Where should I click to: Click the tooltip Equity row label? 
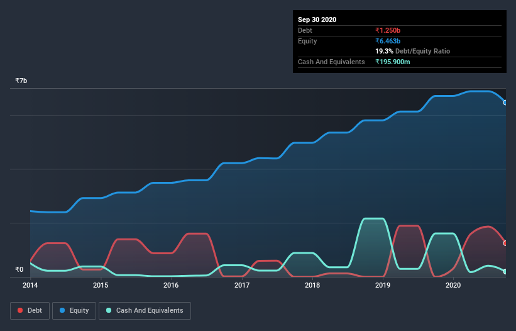307,41
